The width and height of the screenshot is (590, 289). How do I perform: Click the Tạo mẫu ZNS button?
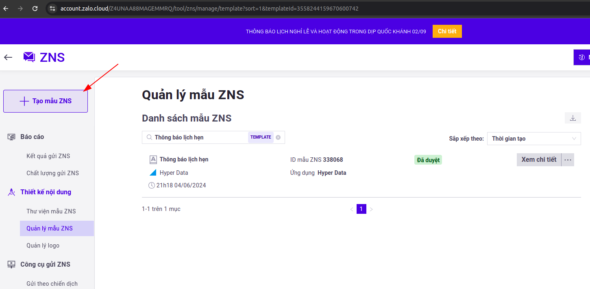(x=46, y=101)
